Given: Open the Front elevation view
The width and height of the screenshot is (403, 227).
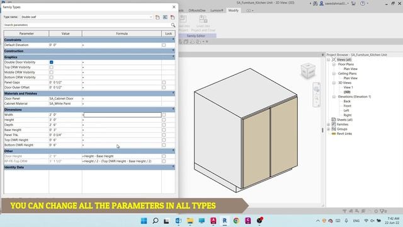Looking at the screenshot, I should [348, 106].
